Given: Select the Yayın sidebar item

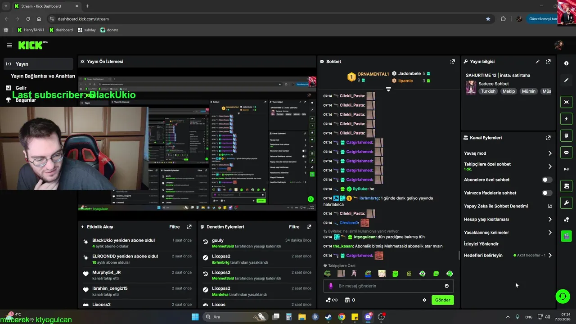Looking at the screenshot, I should pos(38,64).
